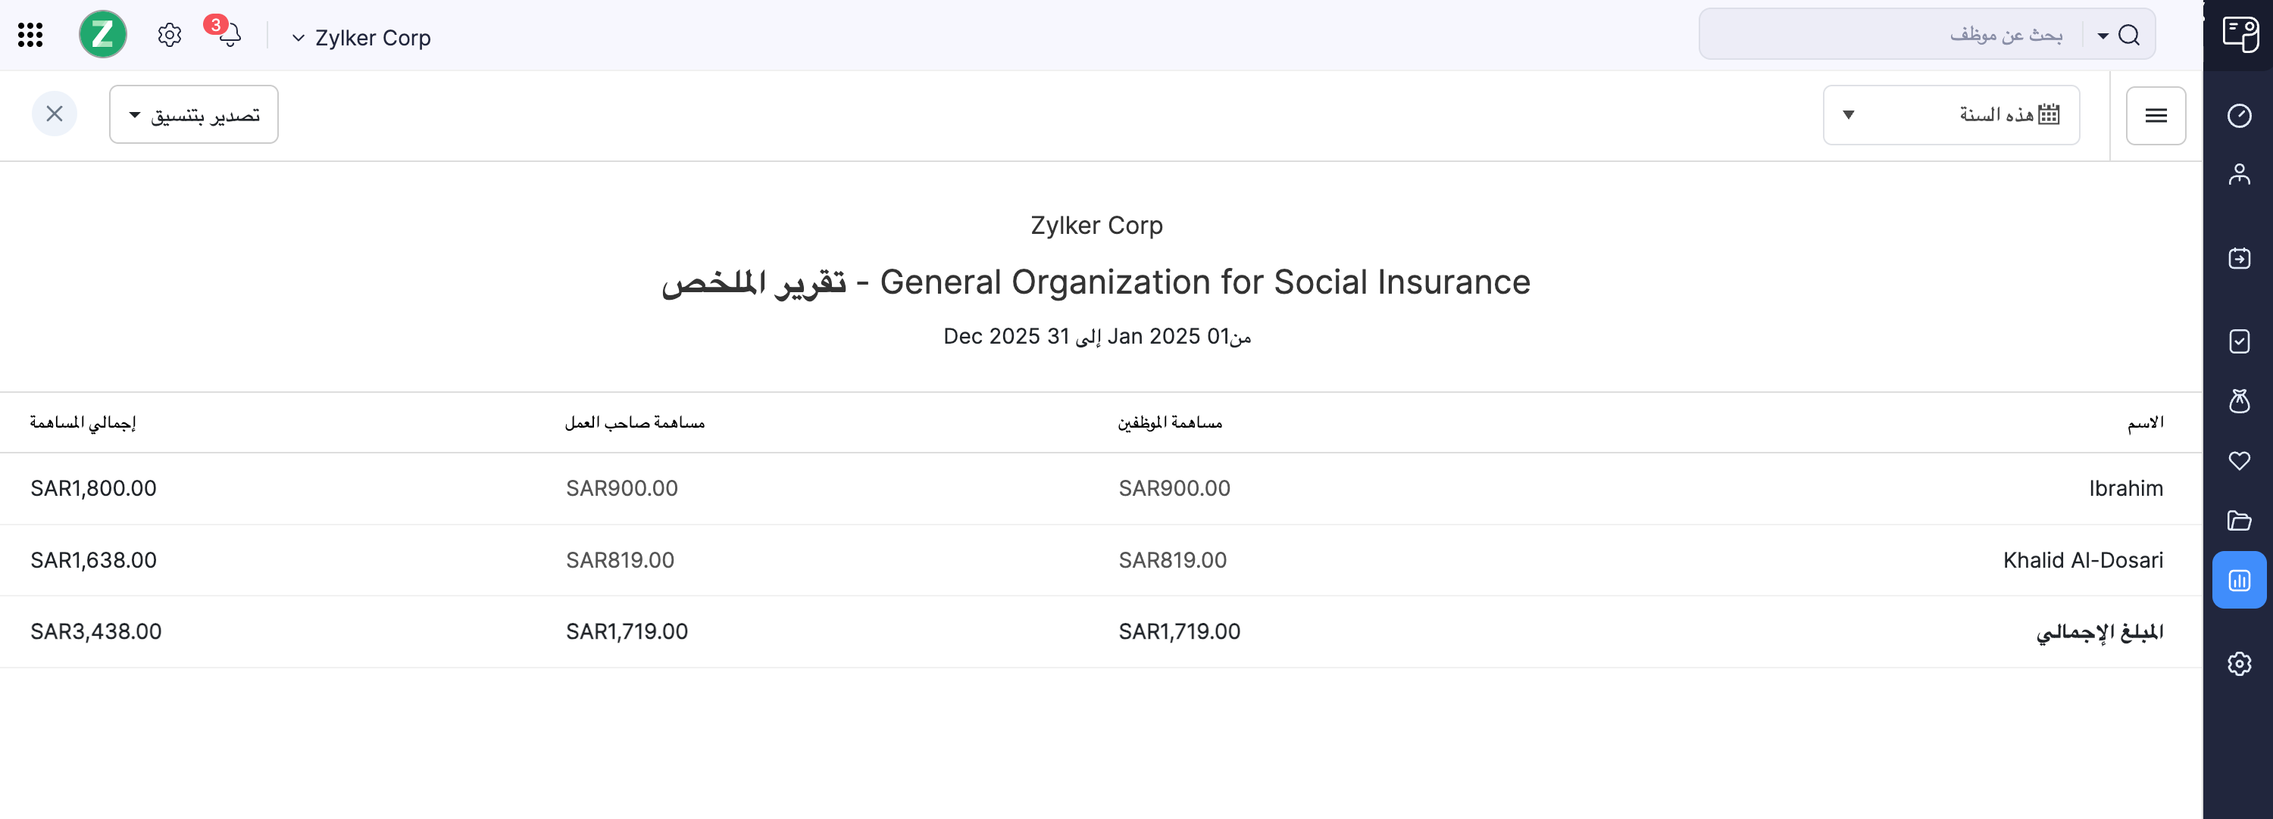Expand the تصدير بتنسيق export dropdown
This screenshot has height=819, width=2273.
194,114
